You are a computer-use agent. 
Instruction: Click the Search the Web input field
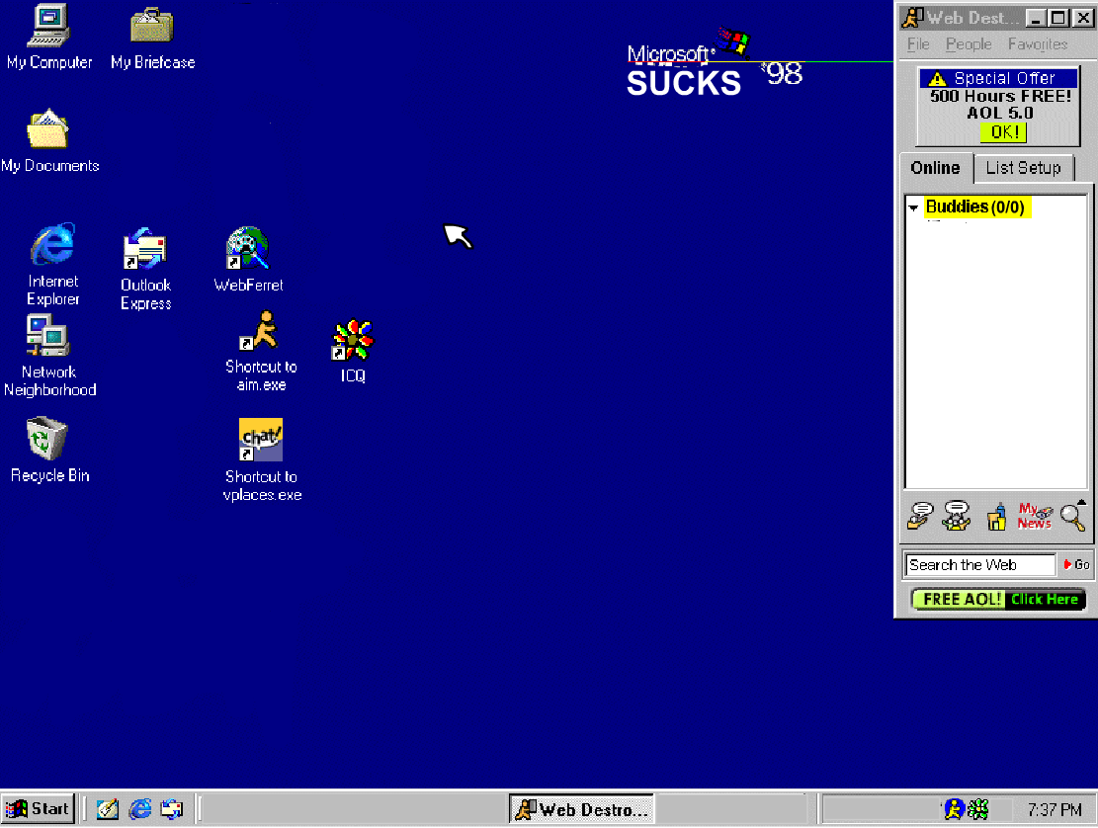coord(979,565)
